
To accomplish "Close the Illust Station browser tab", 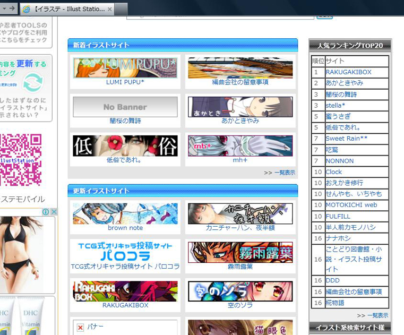I will pos(110,9).
